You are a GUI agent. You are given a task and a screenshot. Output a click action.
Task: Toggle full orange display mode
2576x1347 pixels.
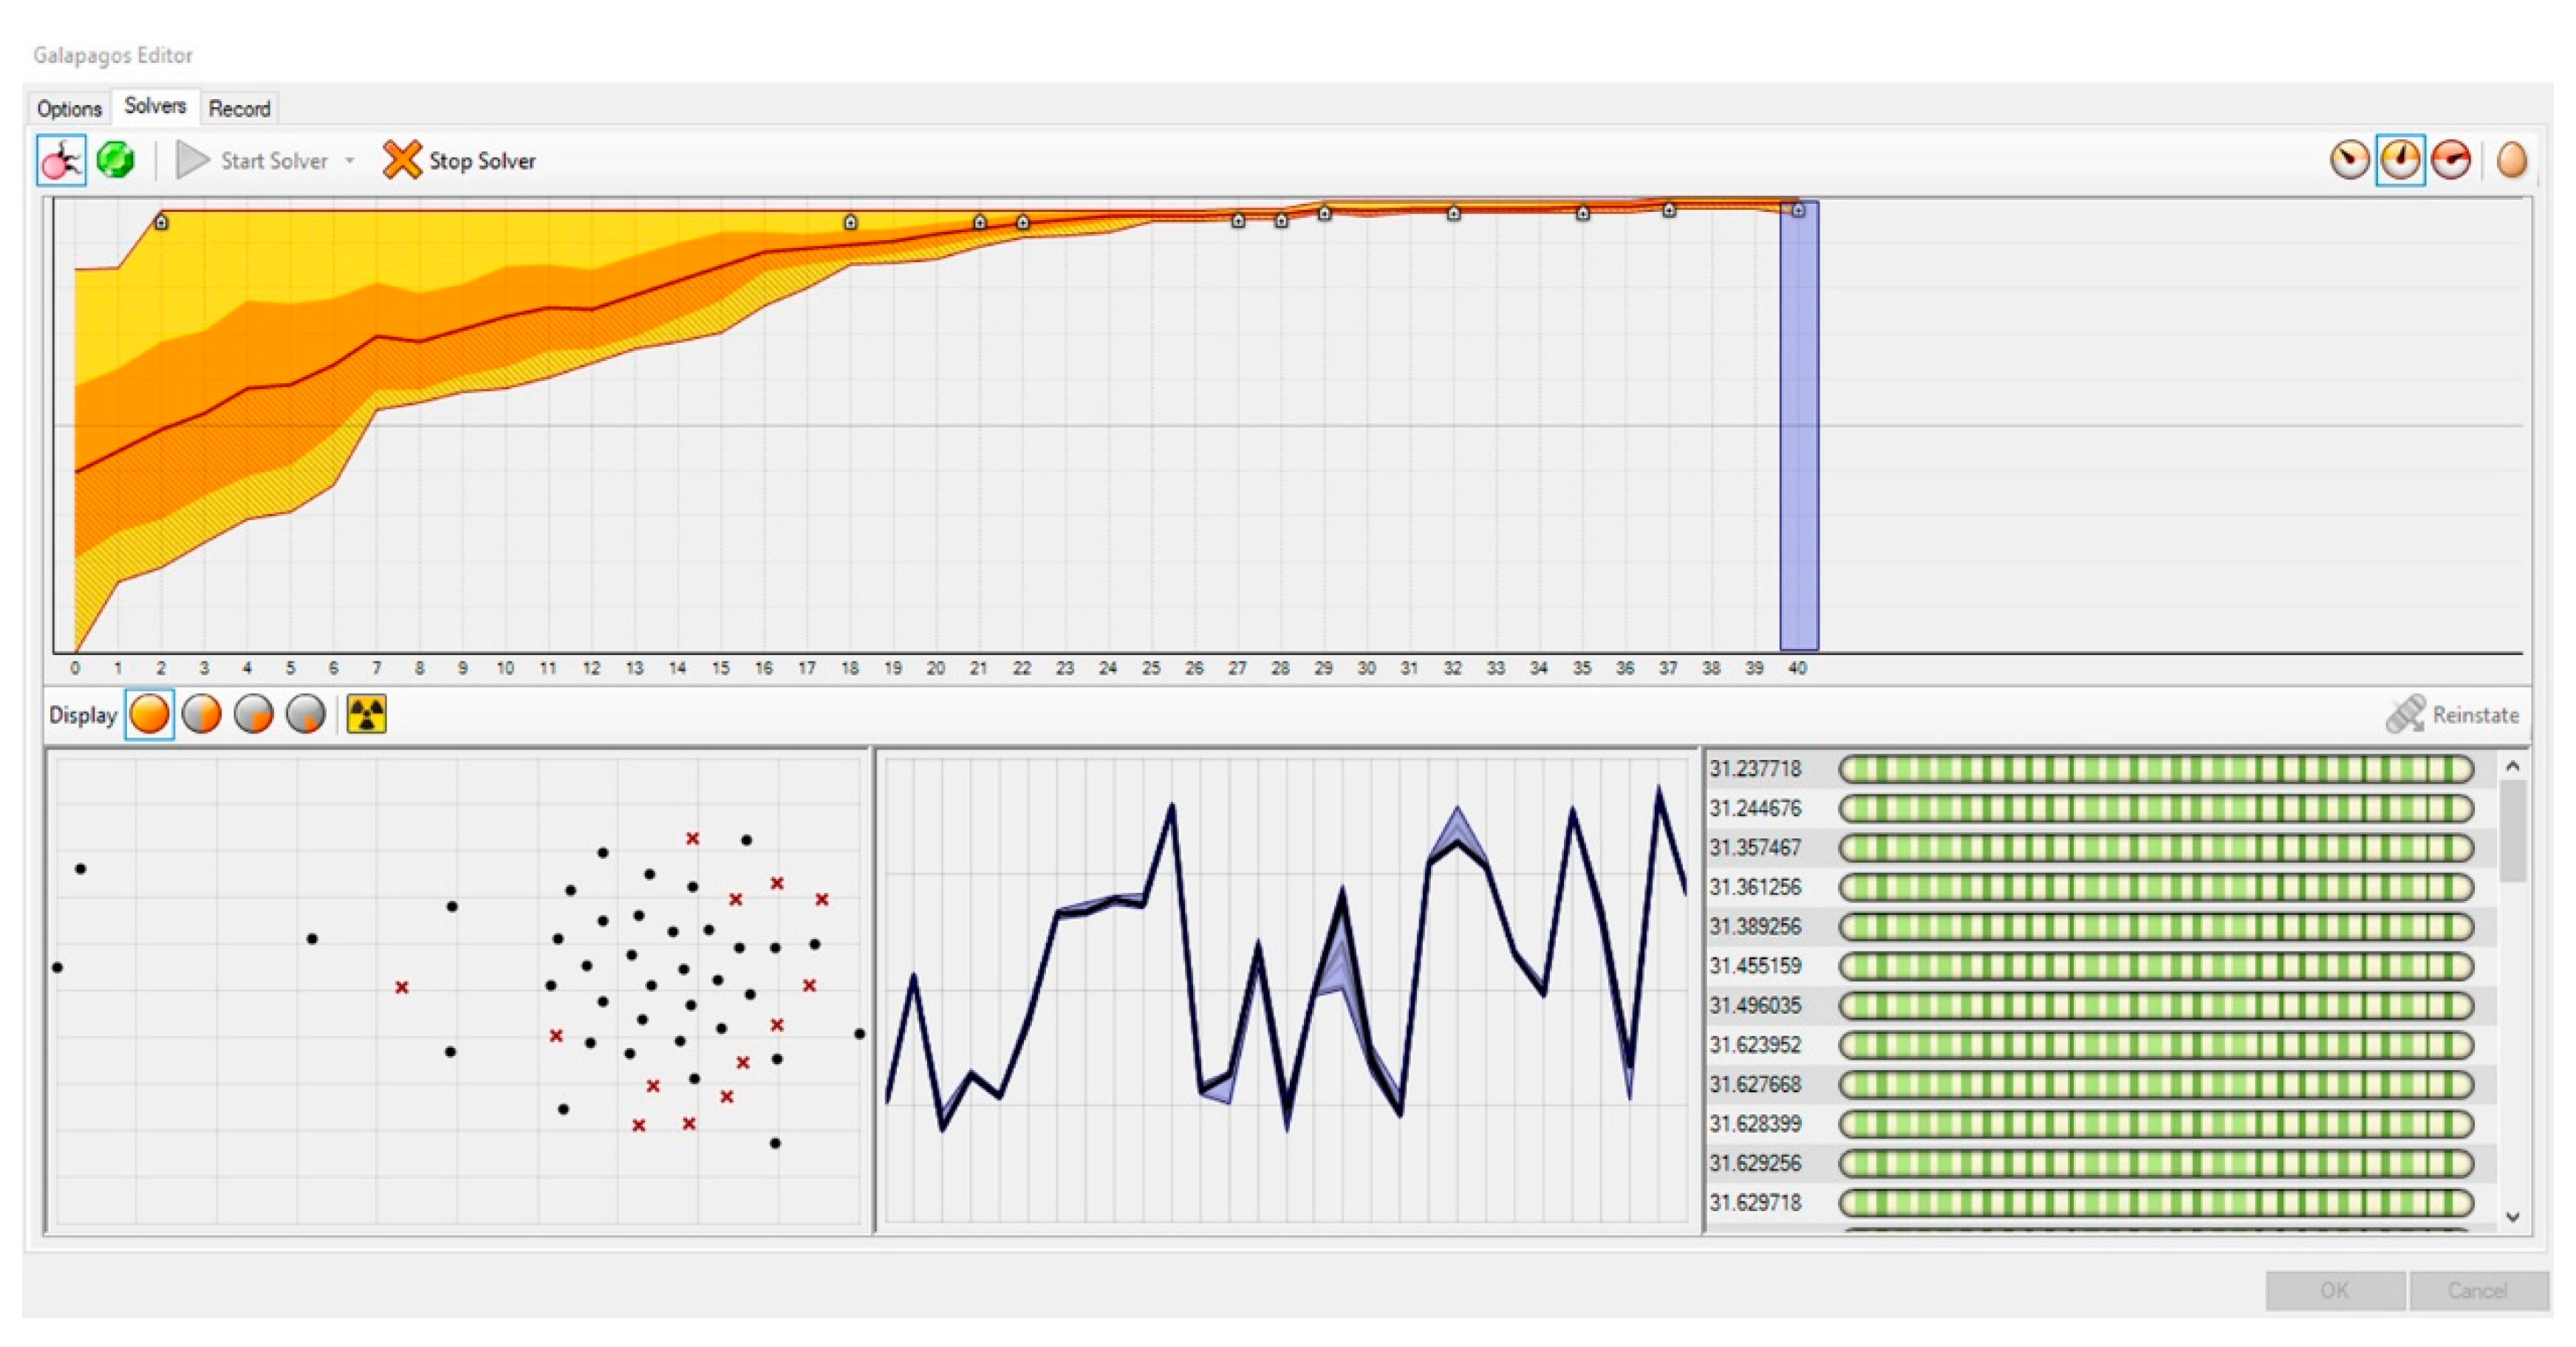pyautogui.click(x=150, y=714)
